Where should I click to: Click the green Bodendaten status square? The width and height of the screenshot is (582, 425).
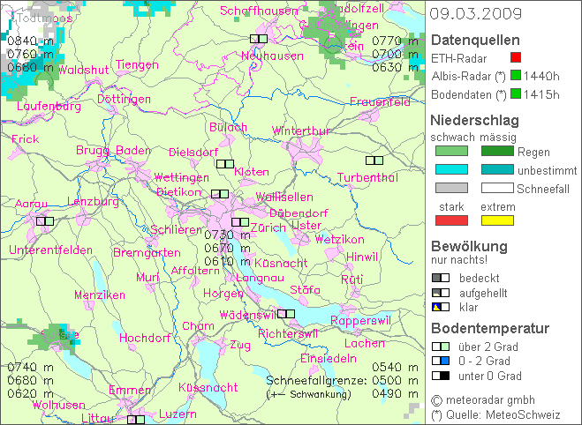pyautogui.click(x=516, y=93)
